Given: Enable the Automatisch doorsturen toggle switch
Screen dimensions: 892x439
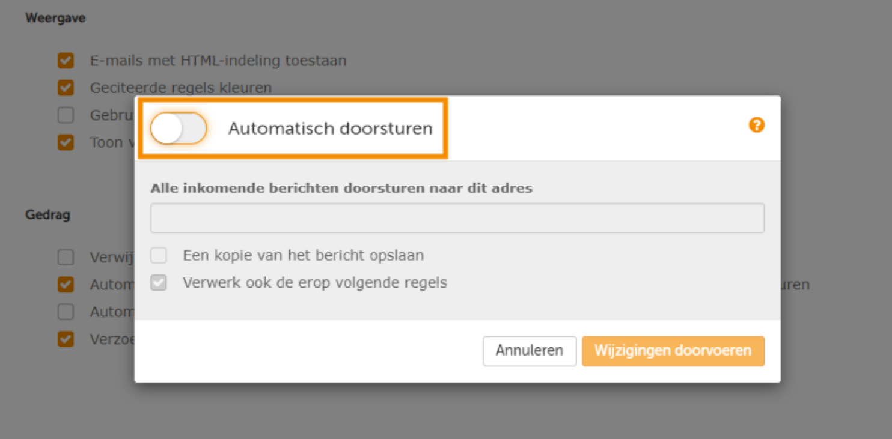Looking at the screenshot, I should point(178,128).
